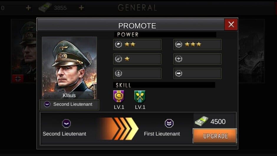This screenshot has height=156, width=277.
Task: Click the infantry helmet power icon
Action: coord(118,45)
